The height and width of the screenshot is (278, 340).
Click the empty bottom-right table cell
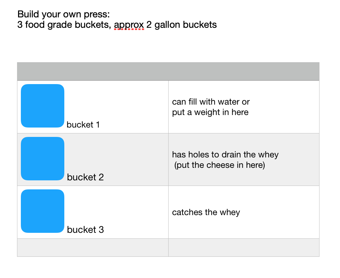[244, 248]
